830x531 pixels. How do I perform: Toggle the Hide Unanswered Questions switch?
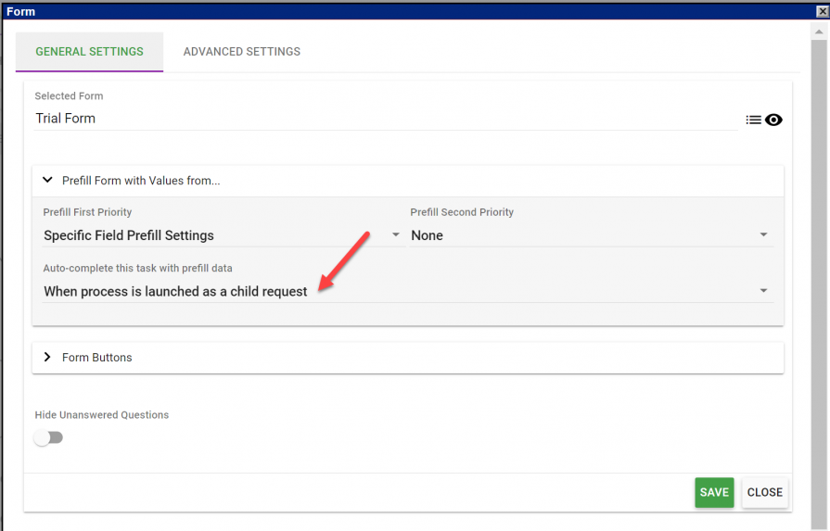pos(48,437)
